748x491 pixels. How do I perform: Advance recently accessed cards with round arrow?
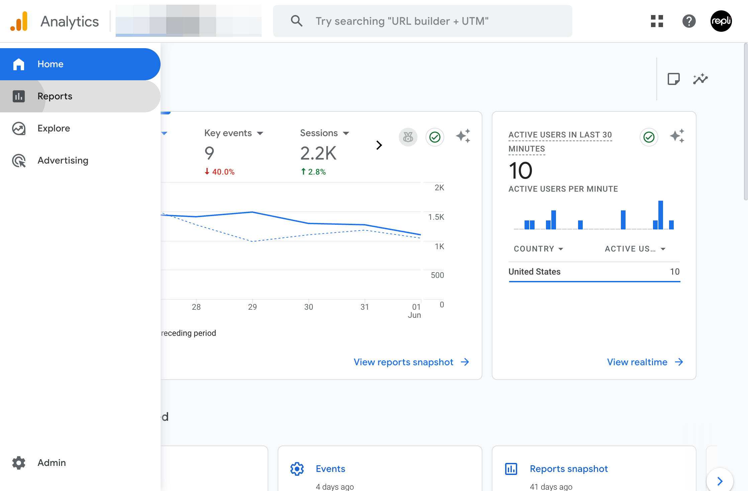coord(720,481)
